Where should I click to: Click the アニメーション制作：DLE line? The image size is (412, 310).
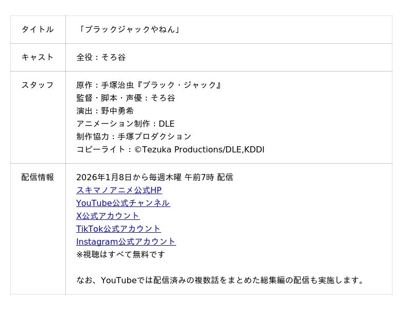click(125, 124)
